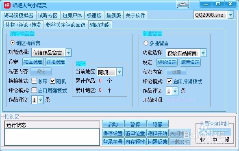Enable 启用增强模式 in 地区榜留言 group
The image size is (239, 151).
[x=34, y=90]
